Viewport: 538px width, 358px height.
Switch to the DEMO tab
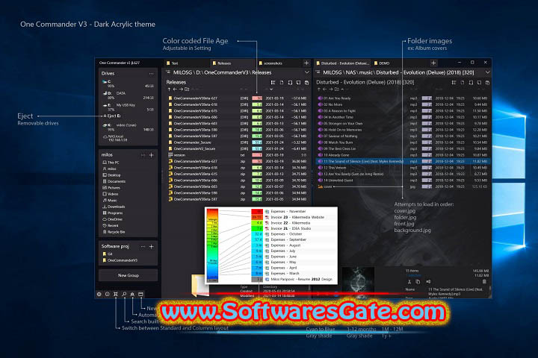tap(400, 63)
